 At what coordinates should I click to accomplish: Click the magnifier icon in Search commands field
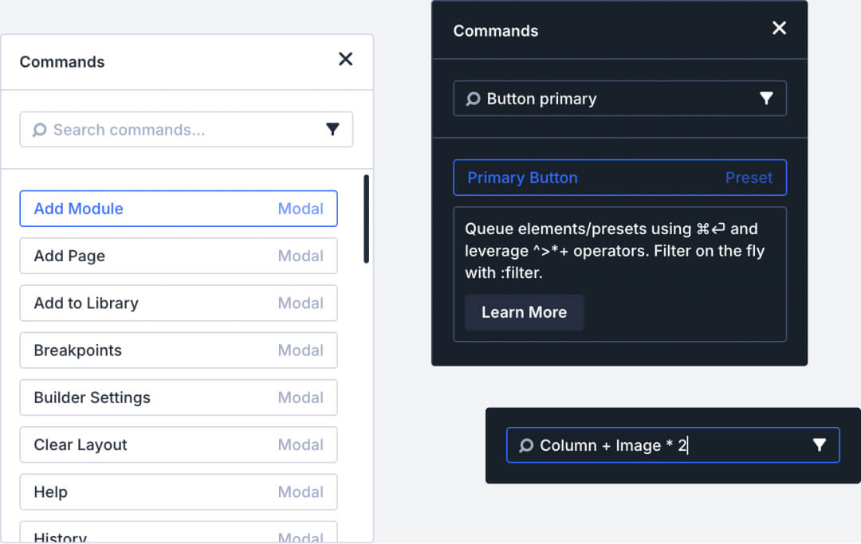(39, 129)
